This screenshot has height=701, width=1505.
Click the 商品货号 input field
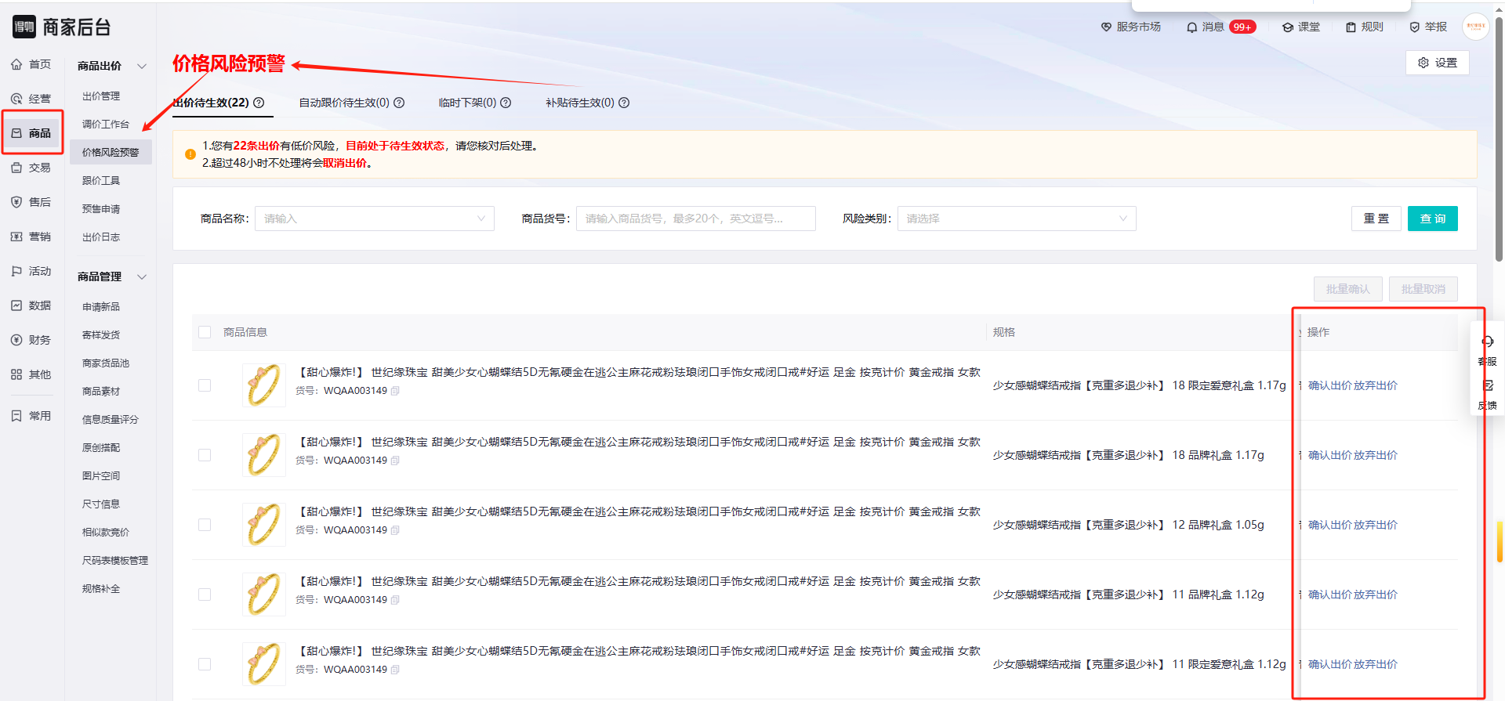695,219
